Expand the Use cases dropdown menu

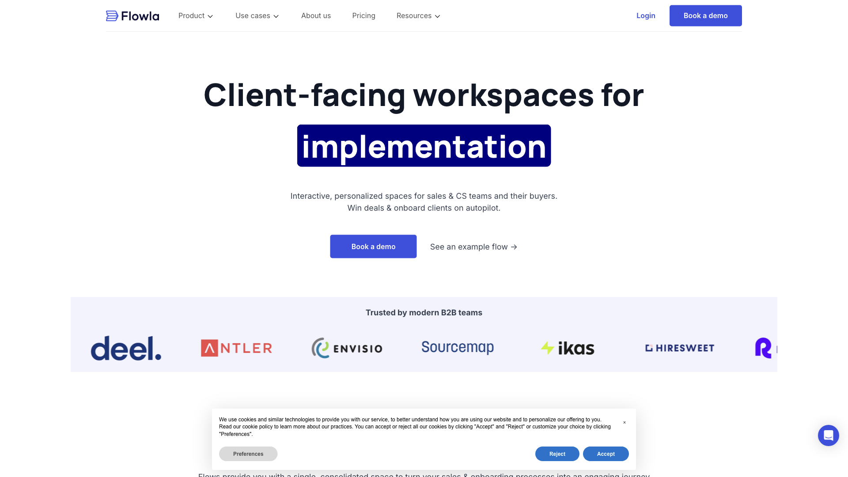257,15
